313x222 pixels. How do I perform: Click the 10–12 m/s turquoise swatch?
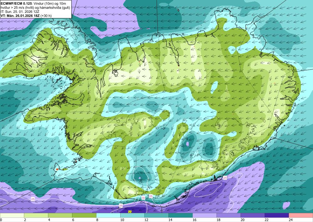[x=132, y=215]
